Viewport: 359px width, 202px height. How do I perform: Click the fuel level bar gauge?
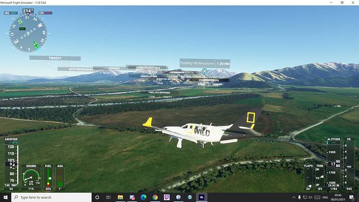click(48, 178)
